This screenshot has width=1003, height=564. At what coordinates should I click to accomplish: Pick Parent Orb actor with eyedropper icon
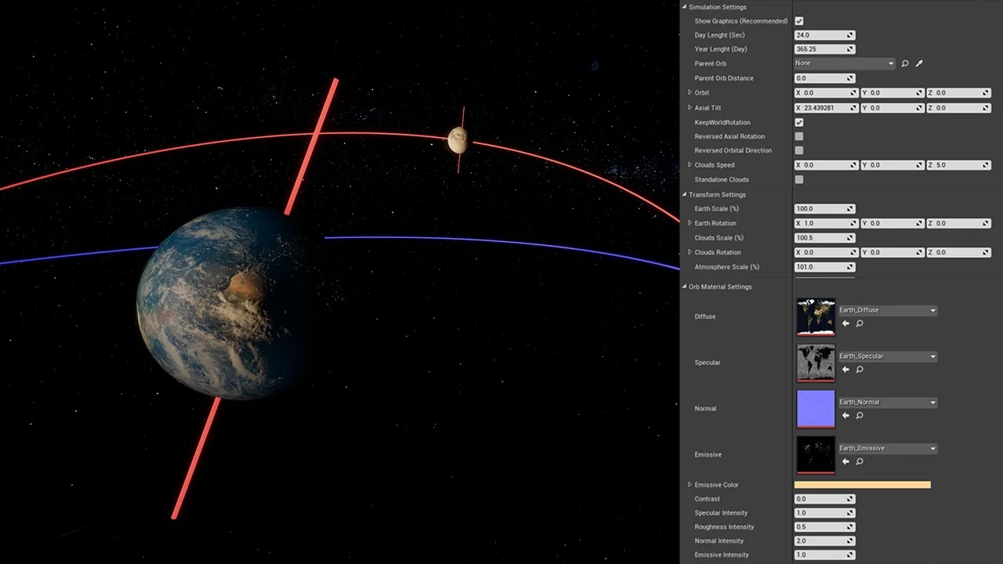(x=919, y=63)
